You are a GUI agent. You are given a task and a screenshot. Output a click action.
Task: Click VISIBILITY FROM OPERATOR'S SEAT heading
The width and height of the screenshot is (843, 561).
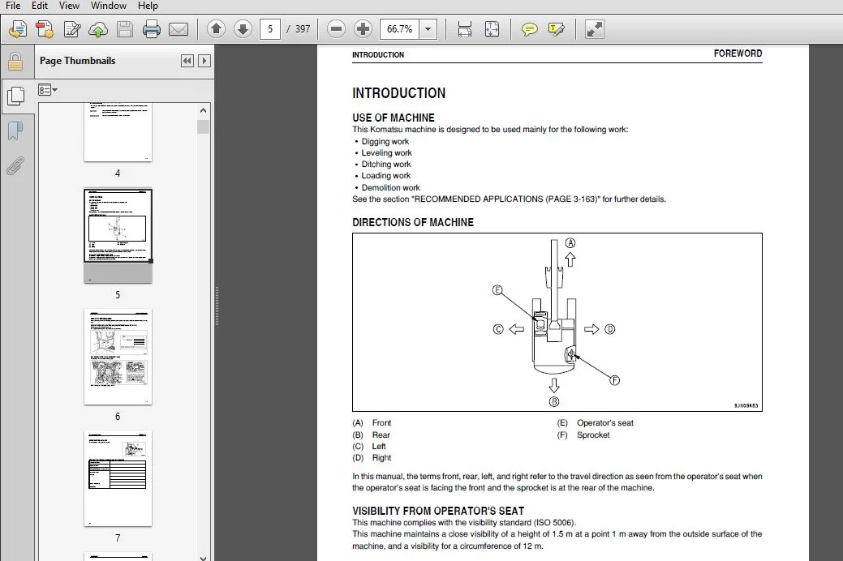(438, 511)
